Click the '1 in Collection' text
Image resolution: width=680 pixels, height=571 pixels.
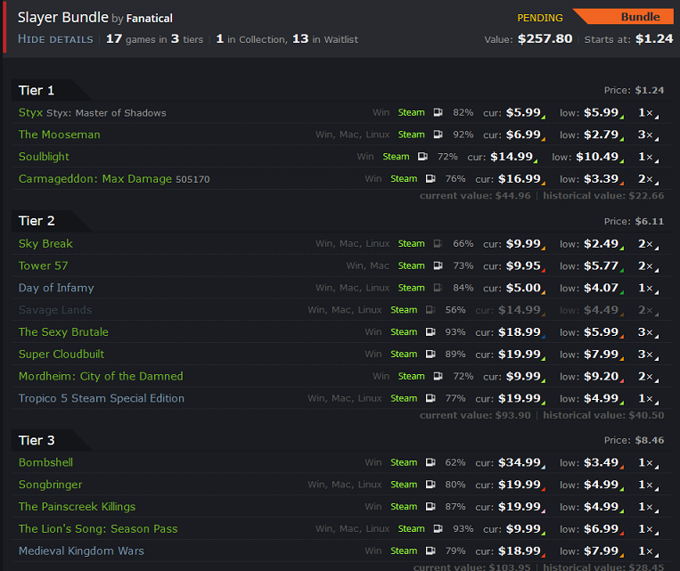click(x=251, y=39)
